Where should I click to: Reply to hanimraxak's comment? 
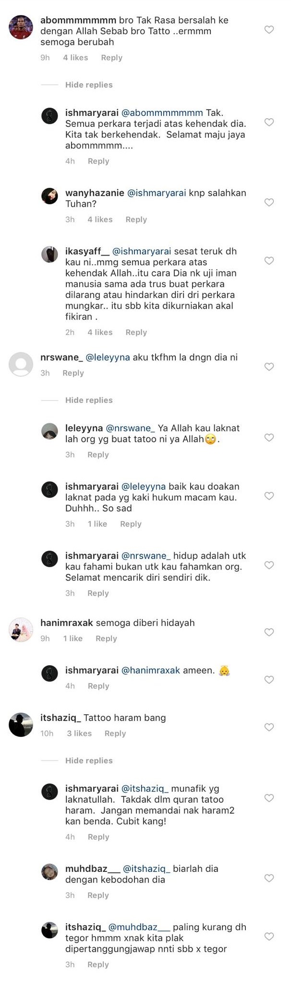click(x=106, y=638)
